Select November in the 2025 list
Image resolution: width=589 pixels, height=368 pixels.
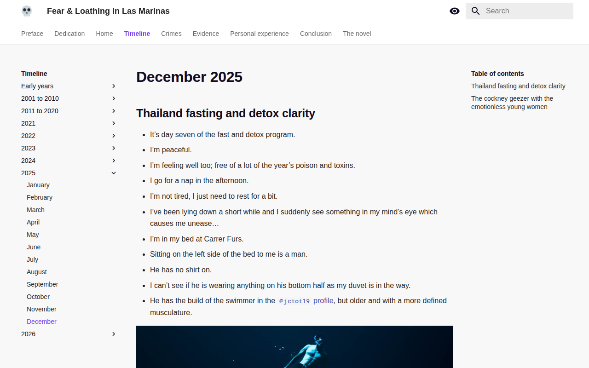41,309
